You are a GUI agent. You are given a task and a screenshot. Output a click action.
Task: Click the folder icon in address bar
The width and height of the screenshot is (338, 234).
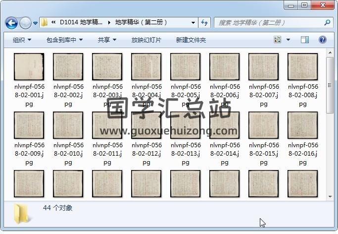pos(45,22)
